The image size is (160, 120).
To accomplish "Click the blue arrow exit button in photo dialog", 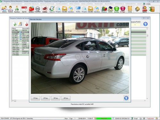I will tap(126, 98).
